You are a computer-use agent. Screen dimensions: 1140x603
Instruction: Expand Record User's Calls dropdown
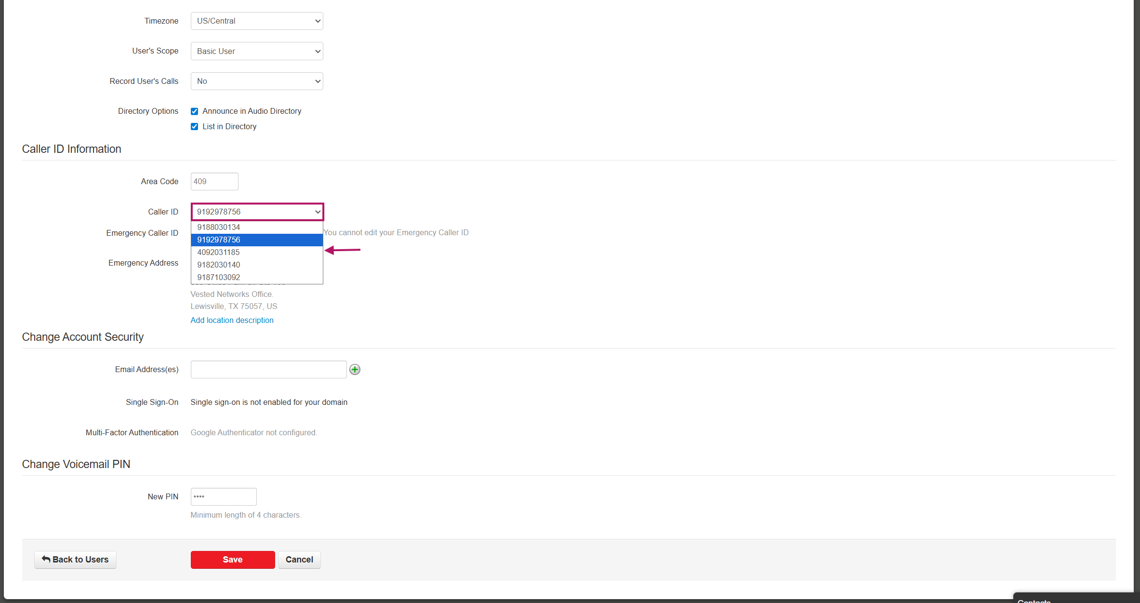point(257,81)
